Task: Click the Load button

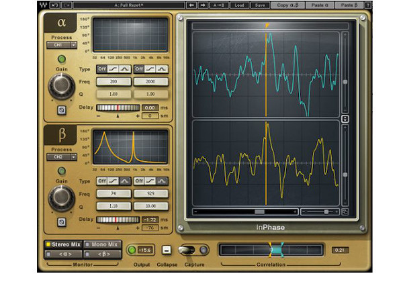Action: 239,5
